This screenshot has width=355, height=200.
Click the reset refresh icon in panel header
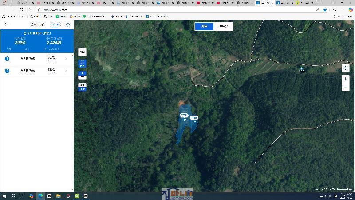click(68, 24)
